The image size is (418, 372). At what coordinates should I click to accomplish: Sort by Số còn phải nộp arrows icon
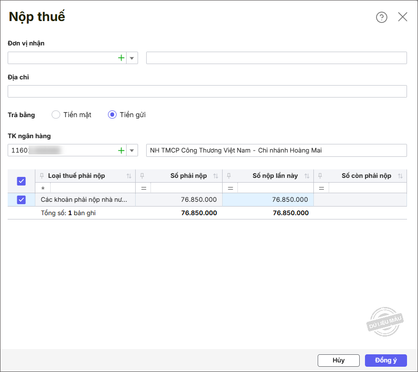[400, 176]
